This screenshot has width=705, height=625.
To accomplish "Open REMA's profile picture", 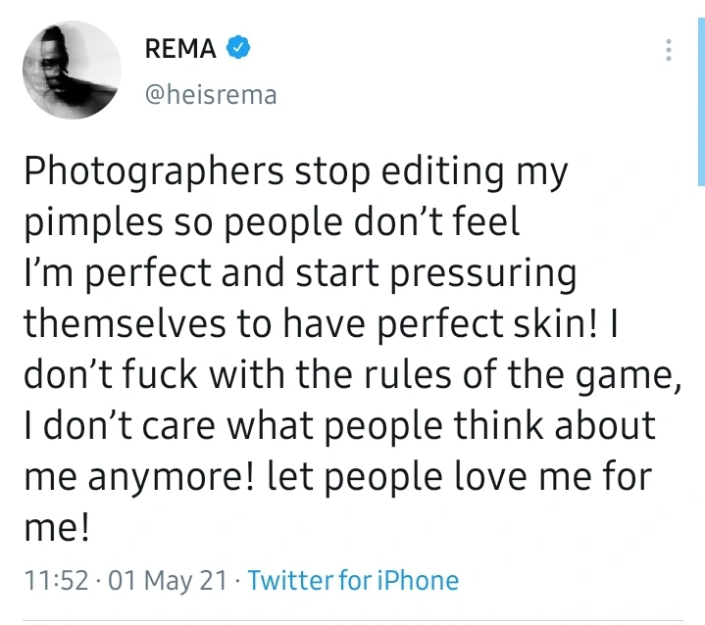I will pos(70,70).
